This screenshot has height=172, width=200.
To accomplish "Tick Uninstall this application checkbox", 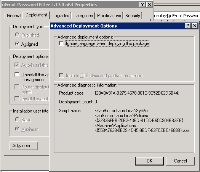I will point(17,74).
